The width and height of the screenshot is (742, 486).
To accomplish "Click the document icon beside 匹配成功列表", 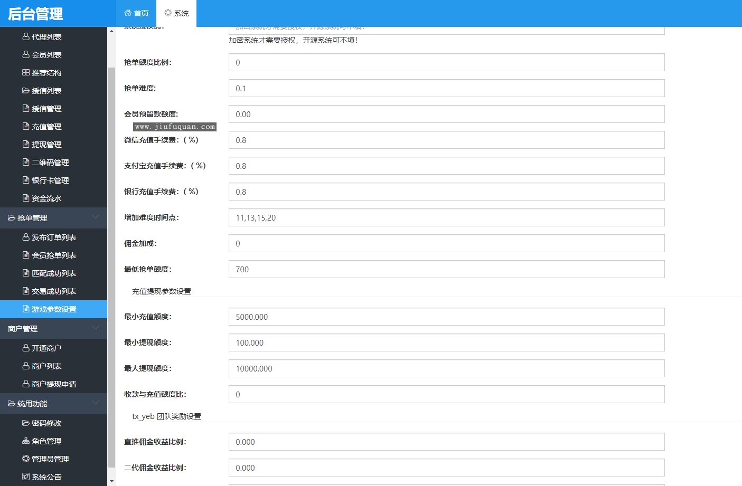I will pyautogui.click(x=26, y=273).
